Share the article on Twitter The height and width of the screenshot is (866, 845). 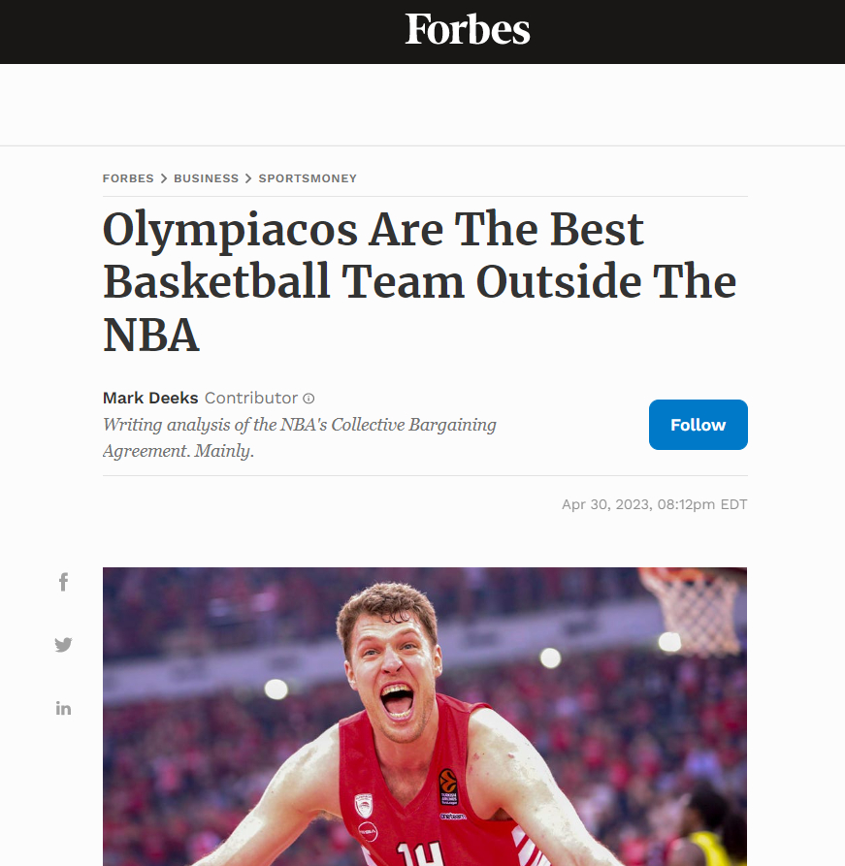63,644
